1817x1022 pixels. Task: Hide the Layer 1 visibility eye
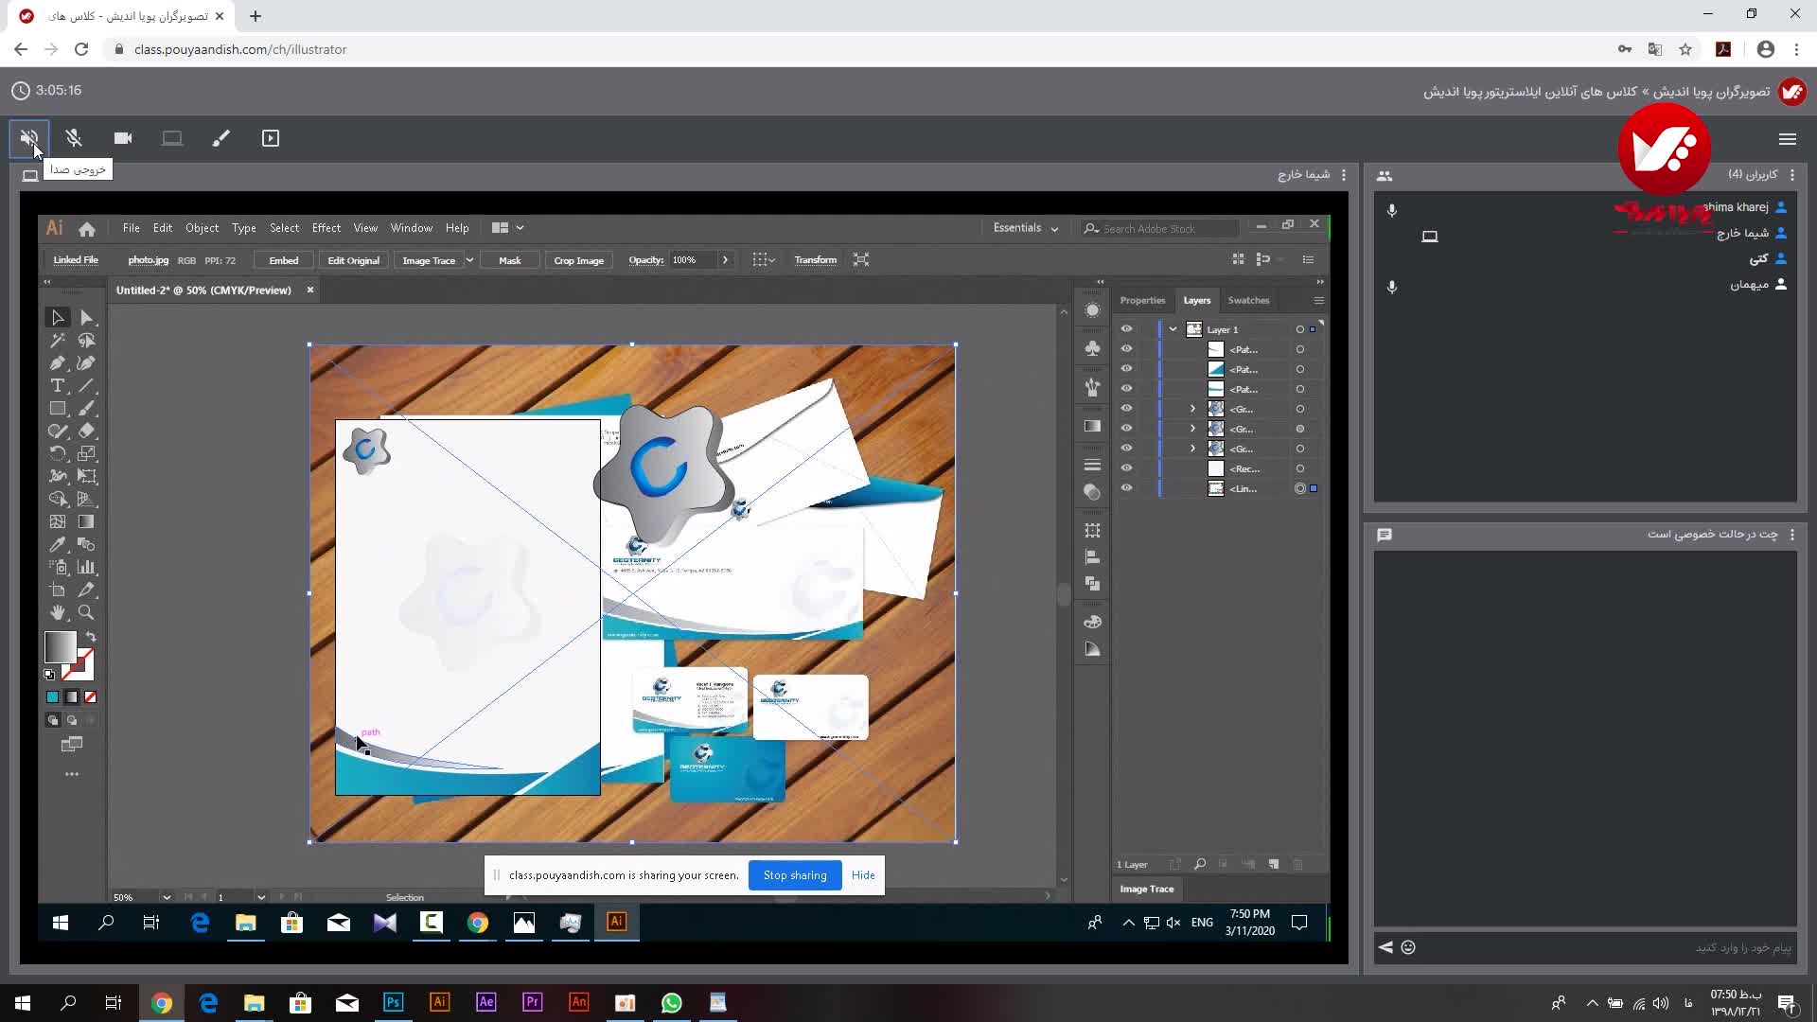pyautogui.click(x=1126, y=329)
